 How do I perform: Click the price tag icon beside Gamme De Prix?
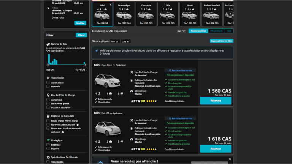(x=48, y=44)
